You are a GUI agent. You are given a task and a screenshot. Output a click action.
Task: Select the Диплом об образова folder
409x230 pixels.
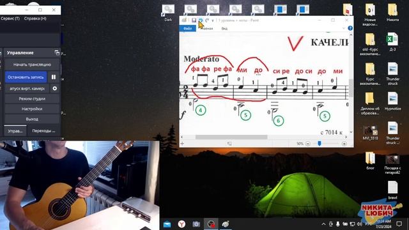pyautogui.click(x=370, y=103)
